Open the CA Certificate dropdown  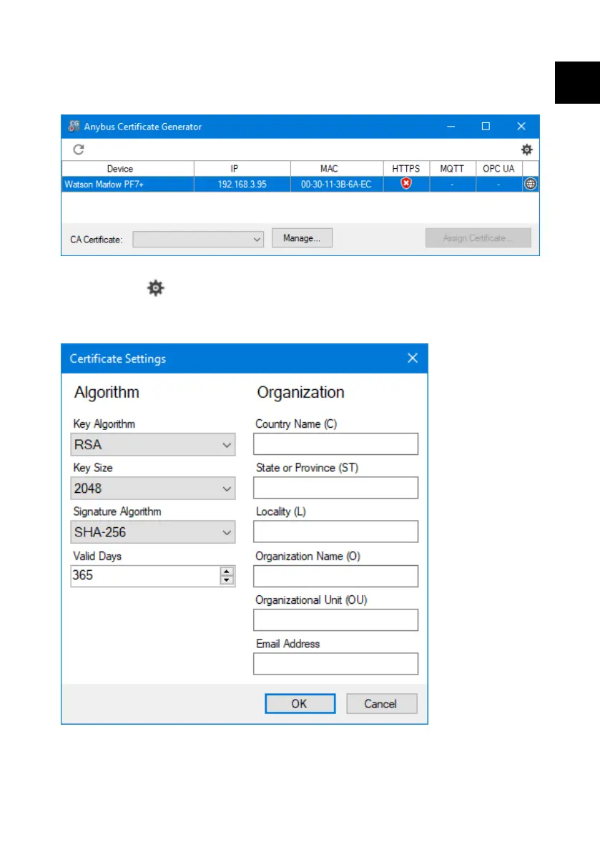198,239
